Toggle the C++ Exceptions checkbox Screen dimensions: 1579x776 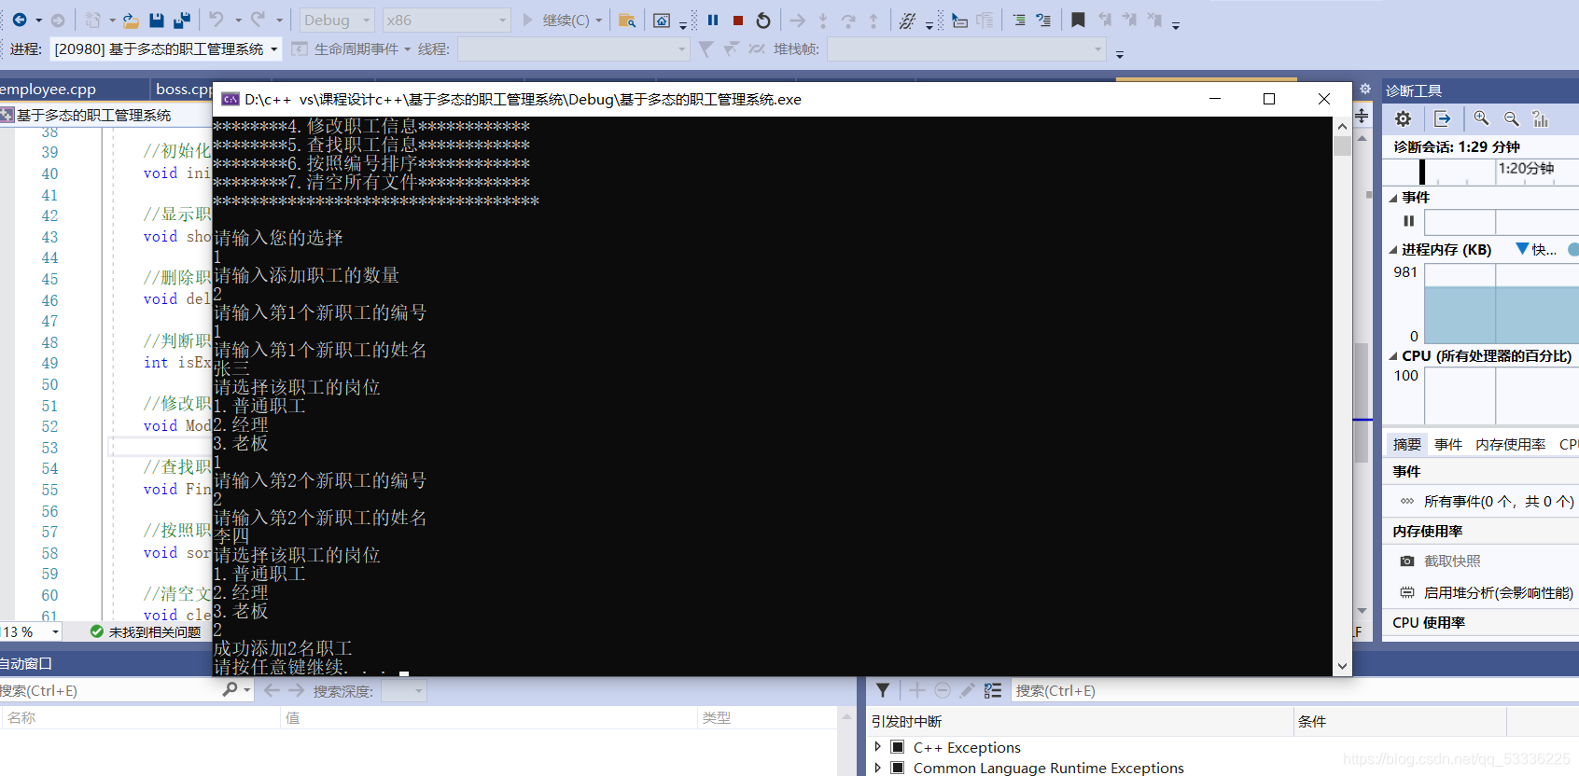(898, 747)
